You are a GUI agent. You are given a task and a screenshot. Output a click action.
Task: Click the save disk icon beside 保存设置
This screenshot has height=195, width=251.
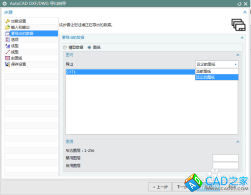click(x=8, y=64)
